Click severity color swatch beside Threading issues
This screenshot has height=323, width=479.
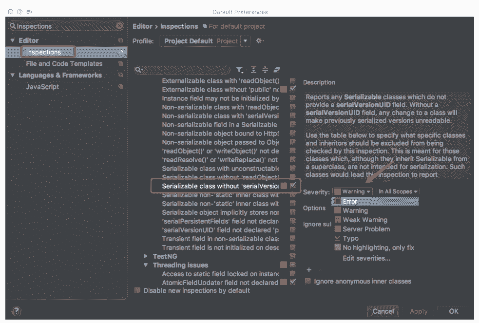[x=284, y=265]
